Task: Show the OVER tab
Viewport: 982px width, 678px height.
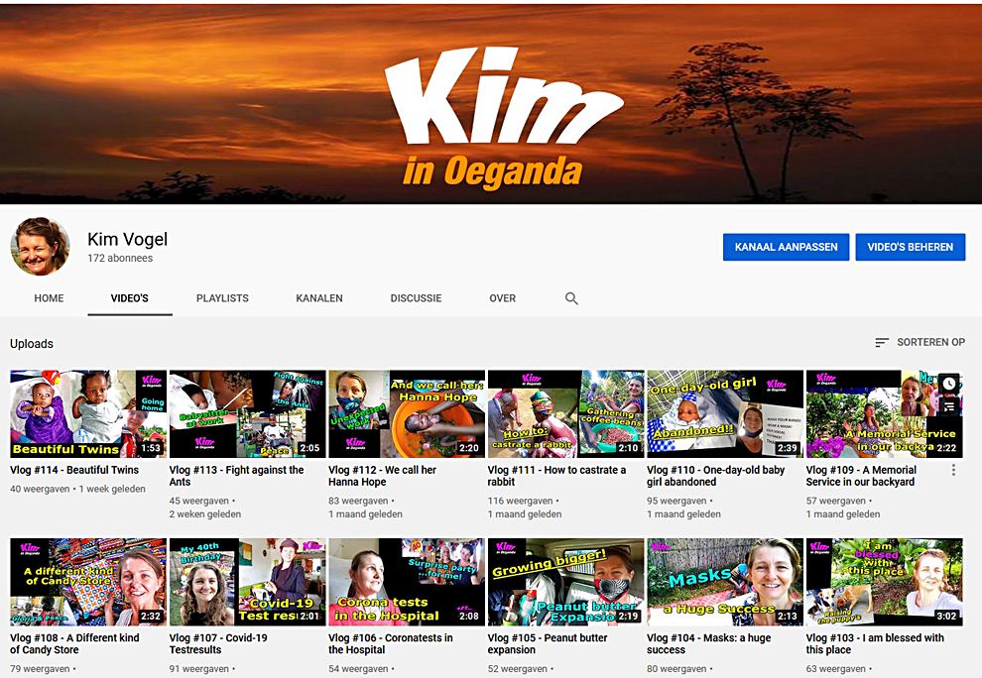Action: [502, 298]
